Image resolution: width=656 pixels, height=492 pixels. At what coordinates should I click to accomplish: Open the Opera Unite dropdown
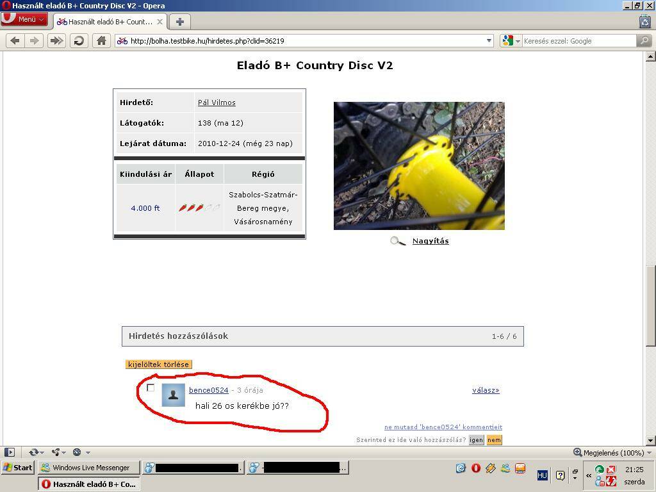pyautogui.click(x=58, y=452)
